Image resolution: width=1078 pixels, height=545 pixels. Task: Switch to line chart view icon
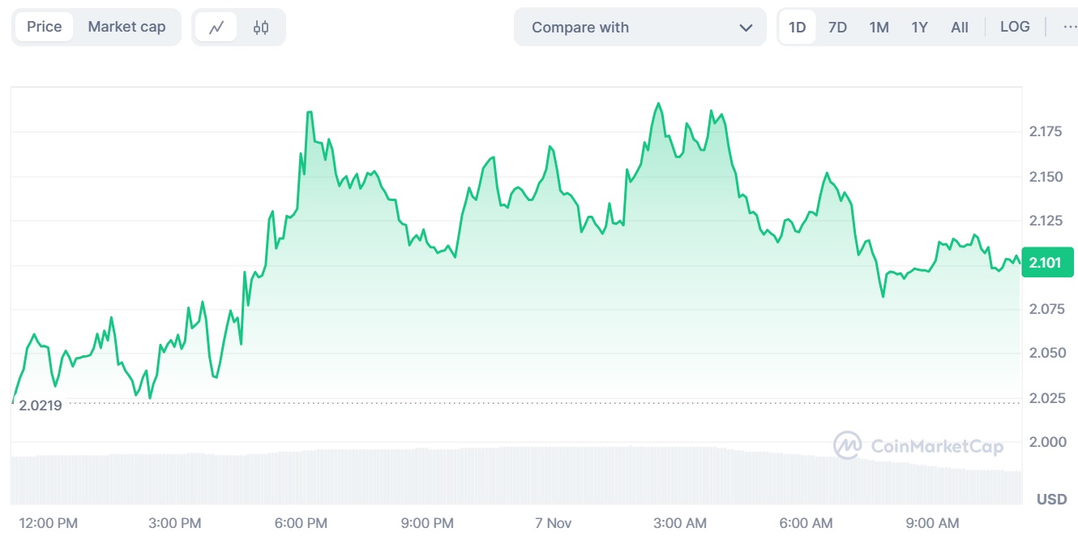click(x=216, y=28)
